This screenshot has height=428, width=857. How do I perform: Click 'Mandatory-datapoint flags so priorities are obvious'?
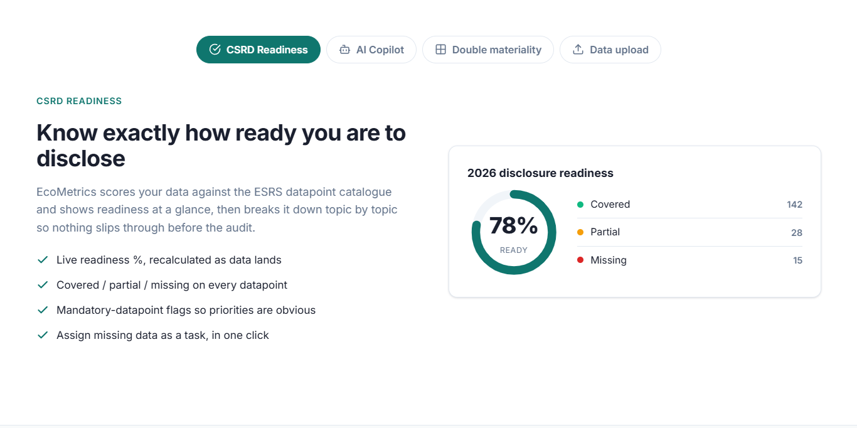pyautogui.click(x=186, y=310)
